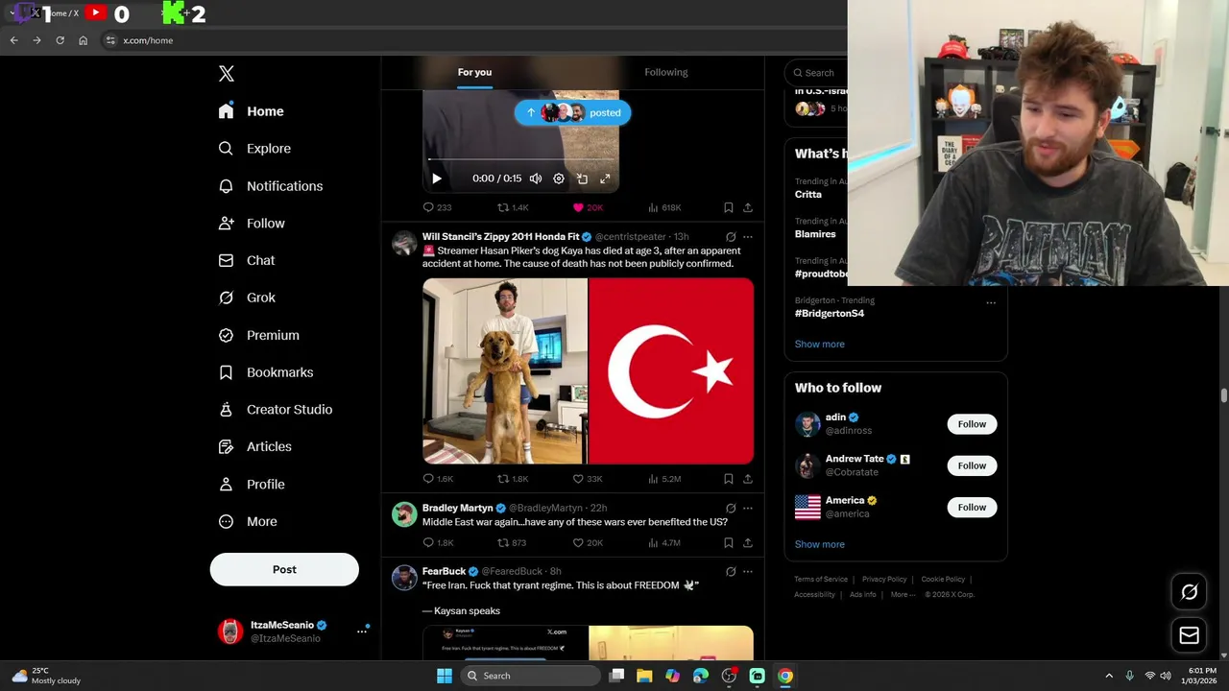Follow America account

pyautogui.click(x=972, y=508)
